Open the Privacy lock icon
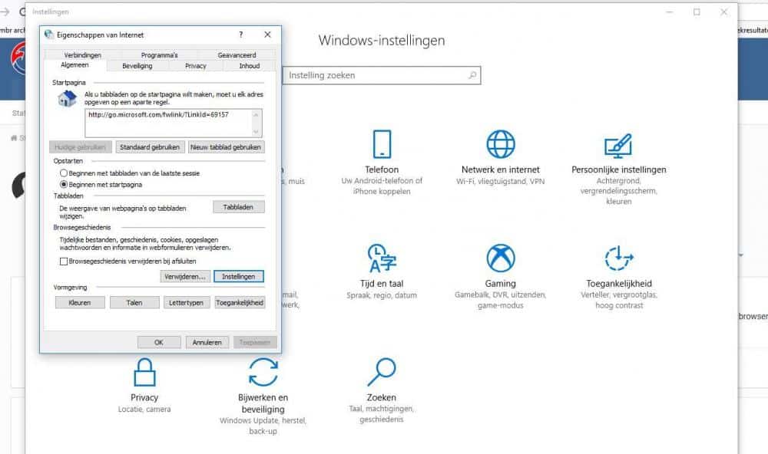768x454 pixels. 144,372
